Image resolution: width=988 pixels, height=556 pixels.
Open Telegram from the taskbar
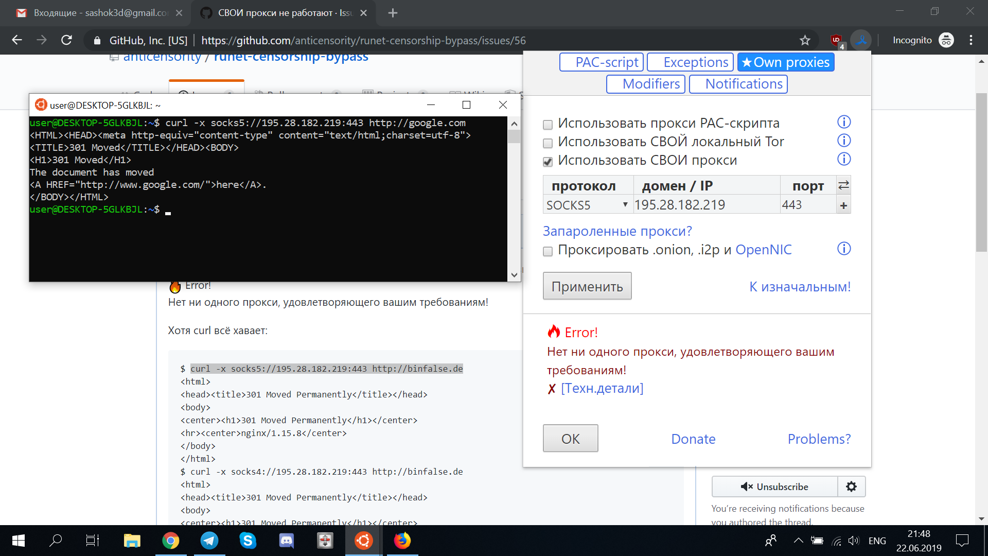tap(209, 541)
